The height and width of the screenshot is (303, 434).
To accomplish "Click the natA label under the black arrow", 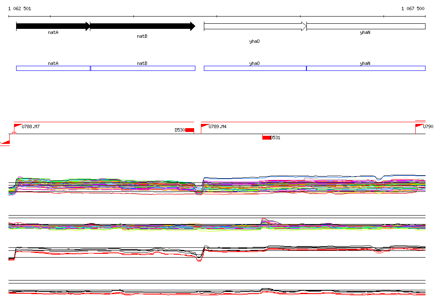I will [53, 32].
